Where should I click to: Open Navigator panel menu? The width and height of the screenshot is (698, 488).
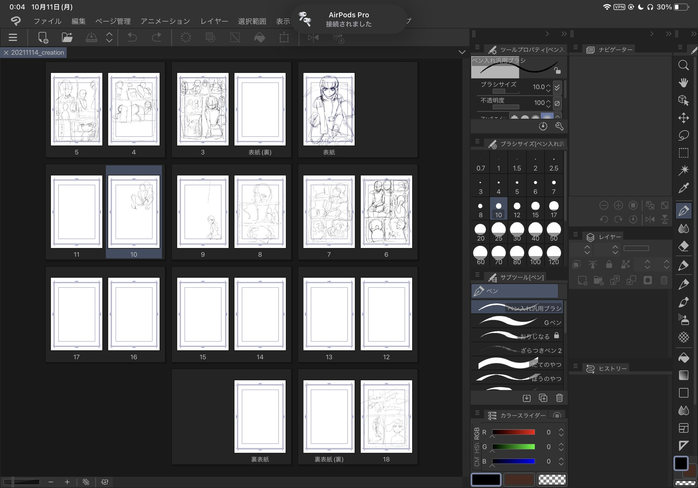click(575, 47)
